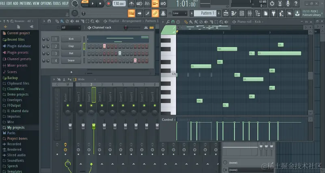Screen dimensions: 325x173
Task: Click the Piano roll tools wrench icon
Action: pos(168,22)
